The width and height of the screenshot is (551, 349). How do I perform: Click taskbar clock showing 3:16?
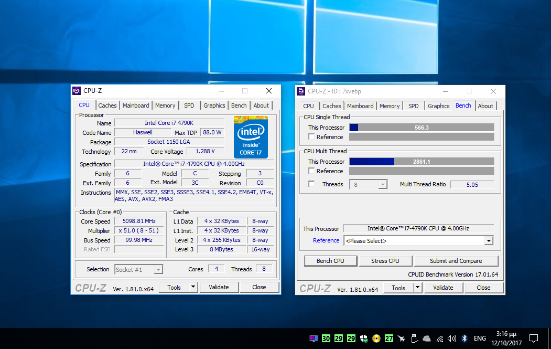(506, 338)
